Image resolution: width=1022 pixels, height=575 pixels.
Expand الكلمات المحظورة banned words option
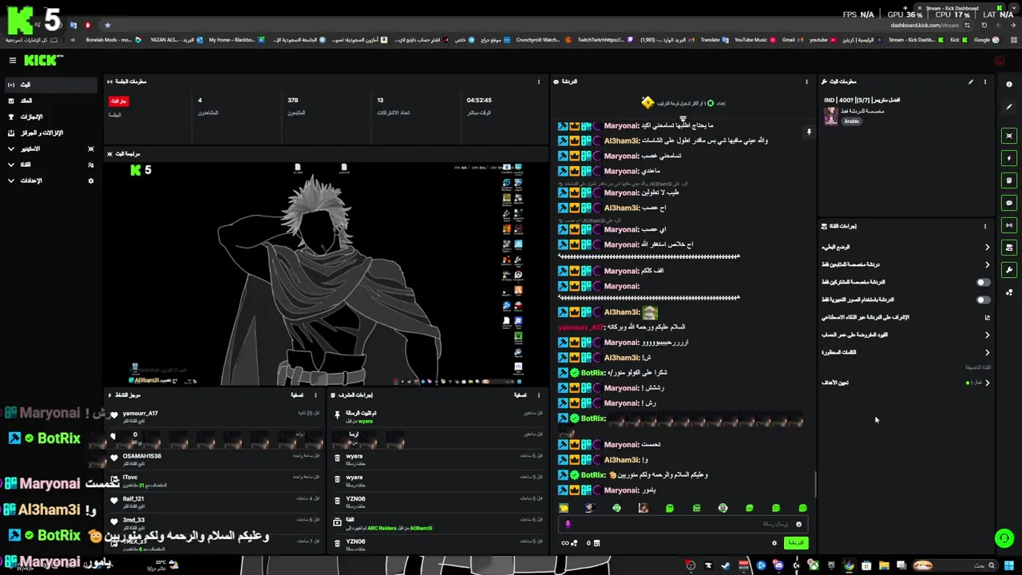pos(987,352)
